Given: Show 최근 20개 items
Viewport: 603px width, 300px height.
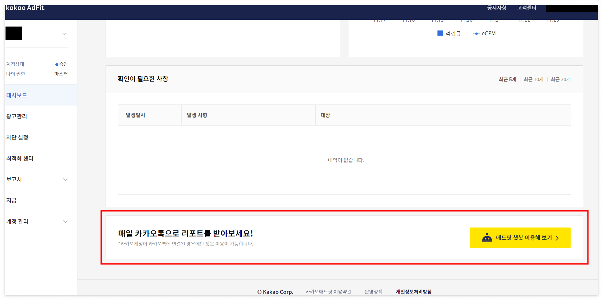Looking at the screenshot, I should (561, 79).
